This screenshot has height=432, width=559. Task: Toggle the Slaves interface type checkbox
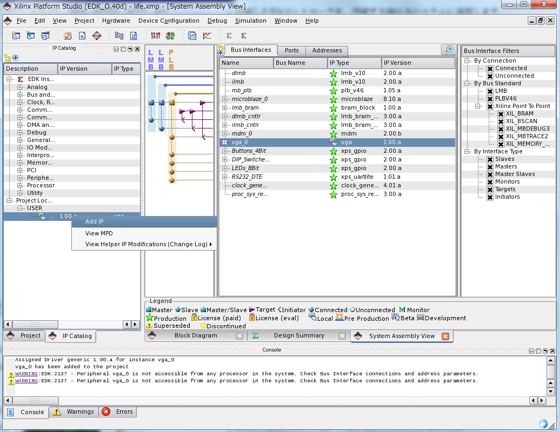490,159
